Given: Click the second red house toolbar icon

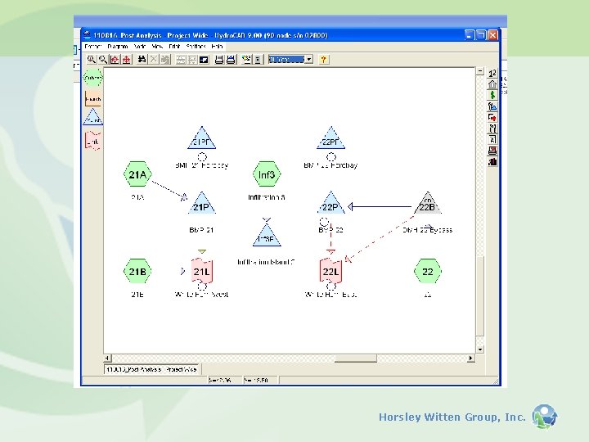Looking at the screenshot, I should [x=127, y=60].
